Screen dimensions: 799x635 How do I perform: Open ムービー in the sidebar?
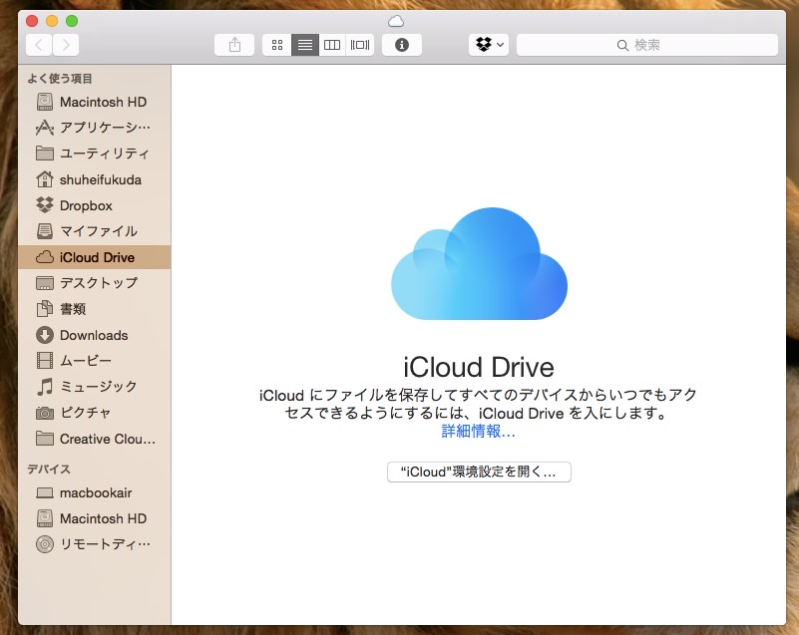pyautogui.click(x=95, y=361)
